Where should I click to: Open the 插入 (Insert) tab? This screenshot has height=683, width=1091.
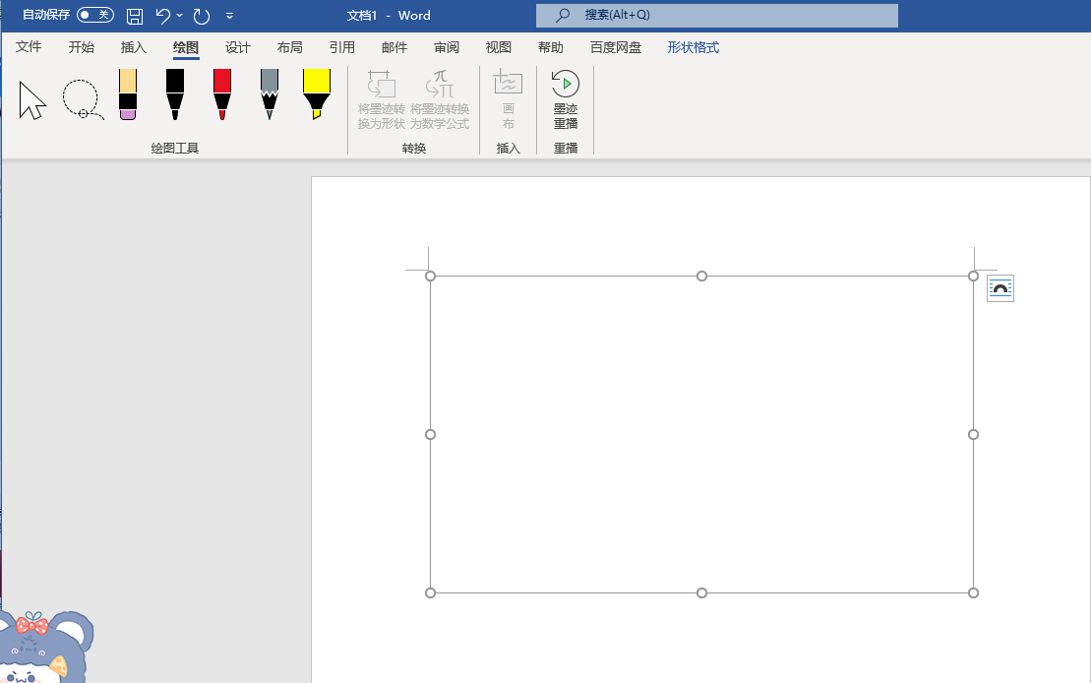[x=133, y=47]
